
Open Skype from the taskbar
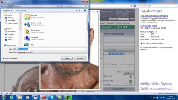pyautogui.click(x=52, y=97)
